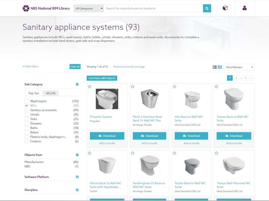The image size is (269, 201).
Task: Select the Top Ten tab
Action: pos(34,93)
